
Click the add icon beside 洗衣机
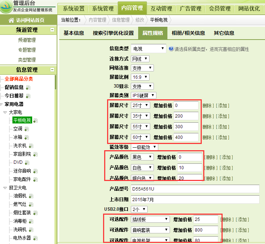[x=31, y=146]
